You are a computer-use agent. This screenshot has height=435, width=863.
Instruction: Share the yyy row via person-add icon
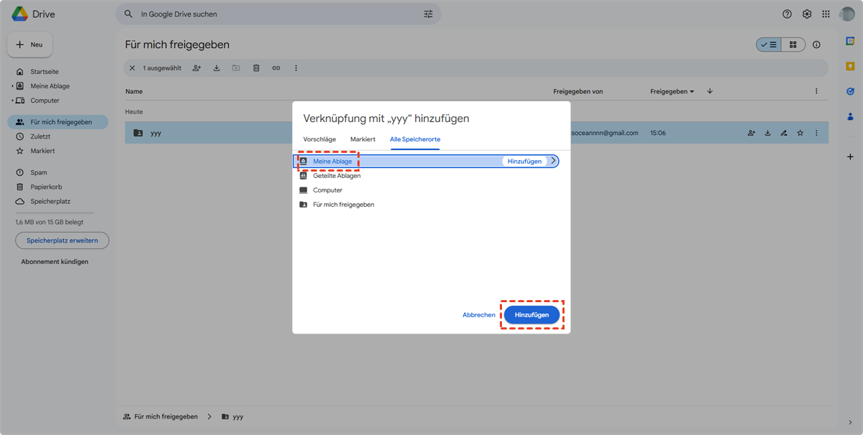tap(752, 133)
